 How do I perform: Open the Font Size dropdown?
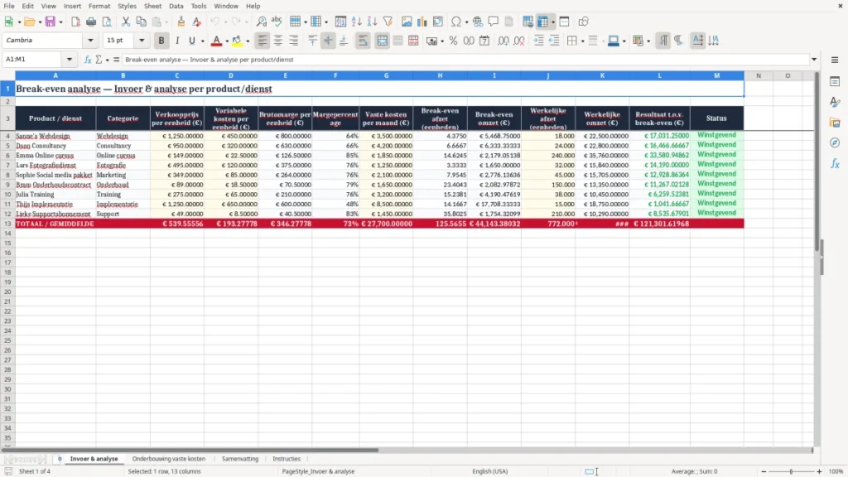click(x=142, y=41)
